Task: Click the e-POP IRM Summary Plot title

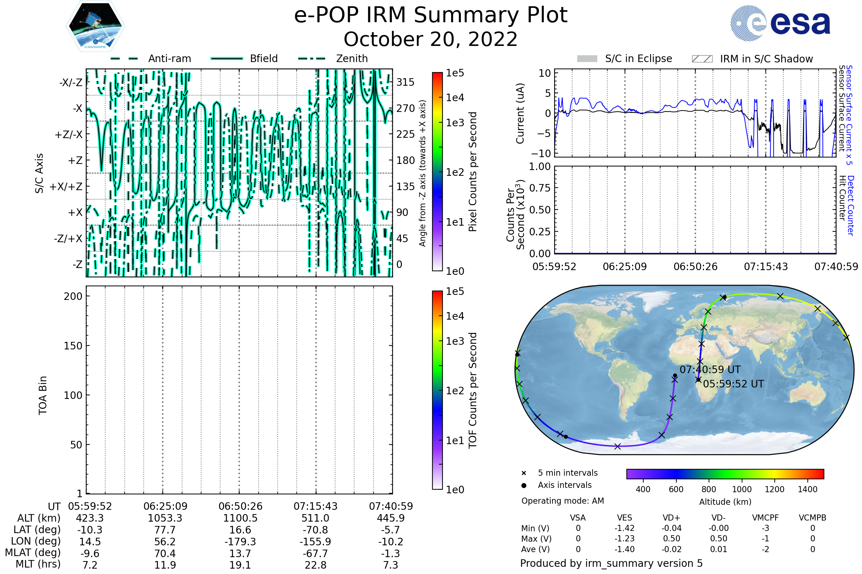Action: coord(431,15)
